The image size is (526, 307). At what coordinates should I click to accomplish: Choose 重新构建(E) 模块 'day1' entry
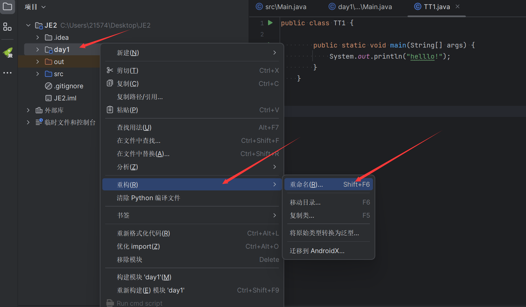192,290
